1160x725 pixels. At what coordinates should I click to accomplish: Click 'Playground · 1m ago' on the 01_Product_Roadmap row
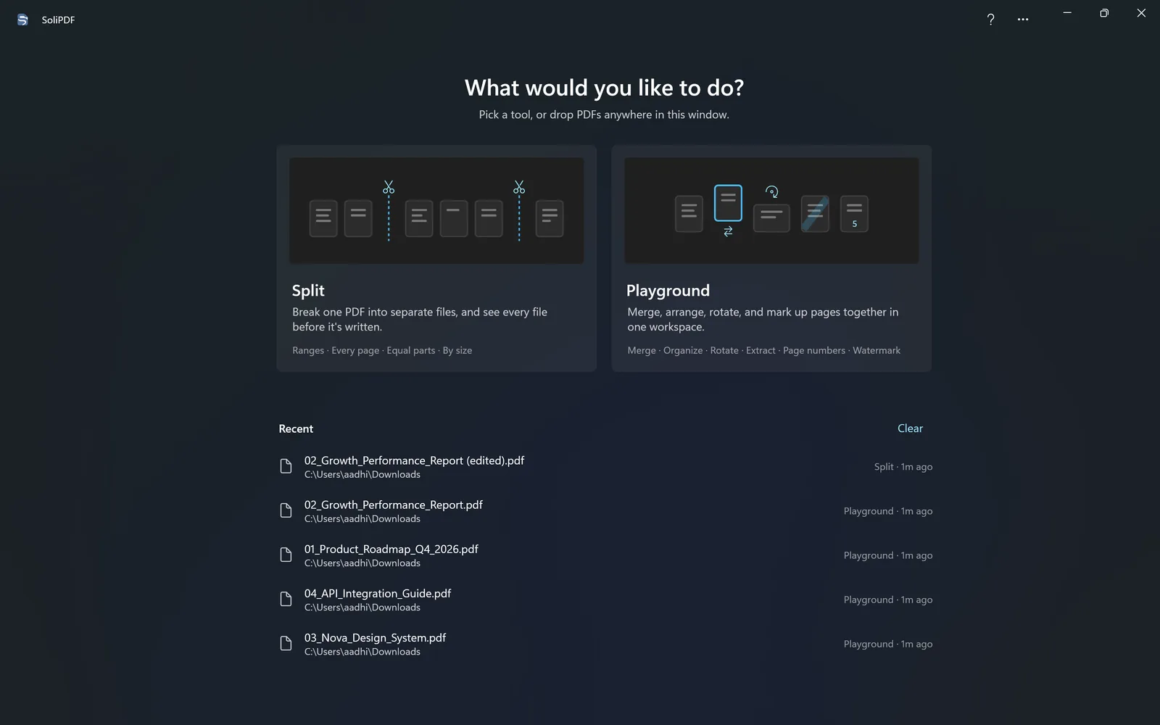tap(888, 555)
